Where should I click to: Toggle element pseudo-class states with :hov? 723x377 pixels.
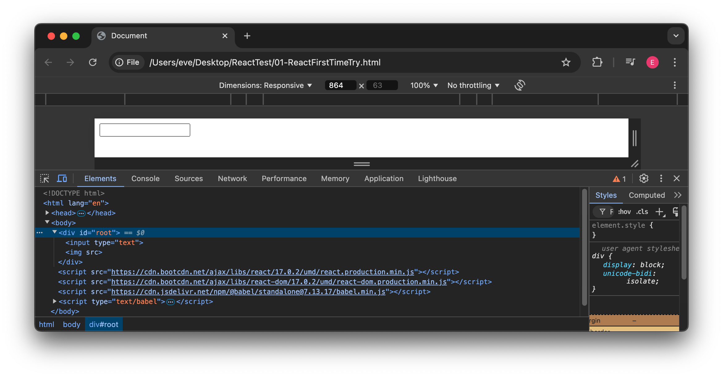pyautogui.click(x=624, y=212)
